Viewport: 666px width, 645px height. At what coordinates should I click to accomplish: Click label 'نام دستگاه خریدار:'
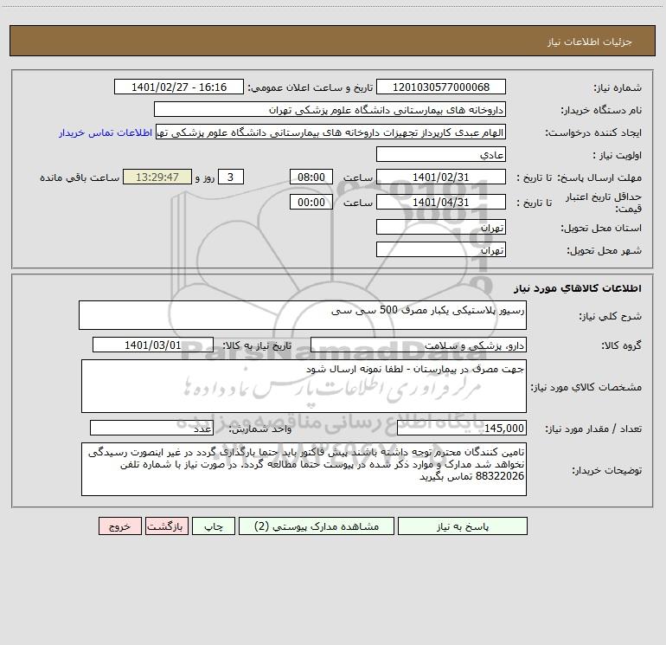click(601, 111)
